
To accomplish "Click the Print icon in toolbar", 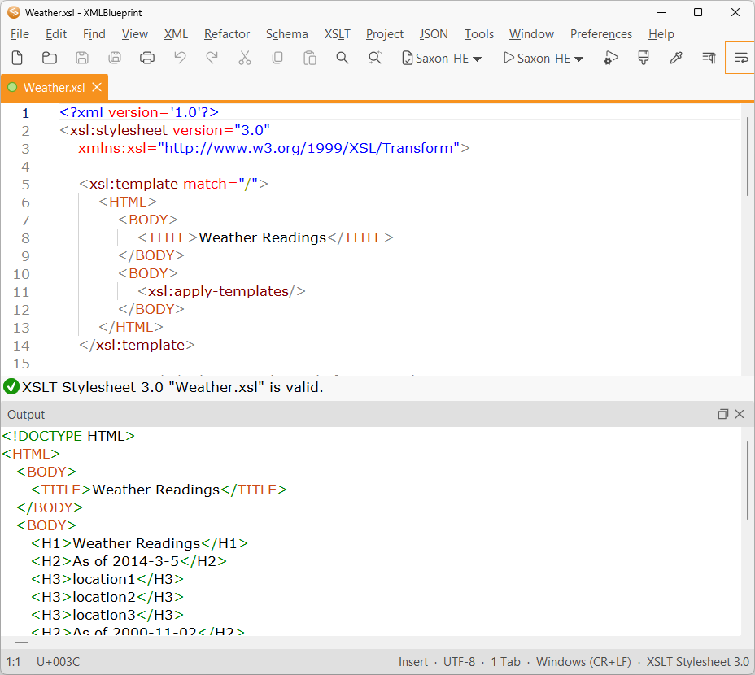I will click(x=147, y=58).
